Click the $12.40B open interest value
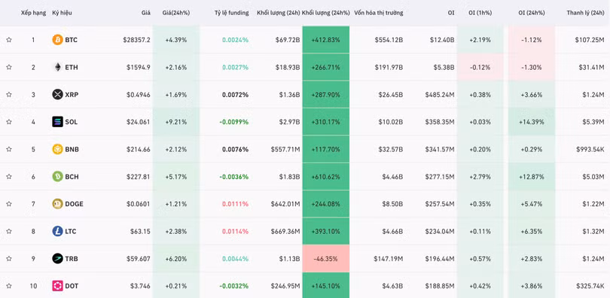Image resolution: width=610 pixels, height=298 pixels. [442, 40]
